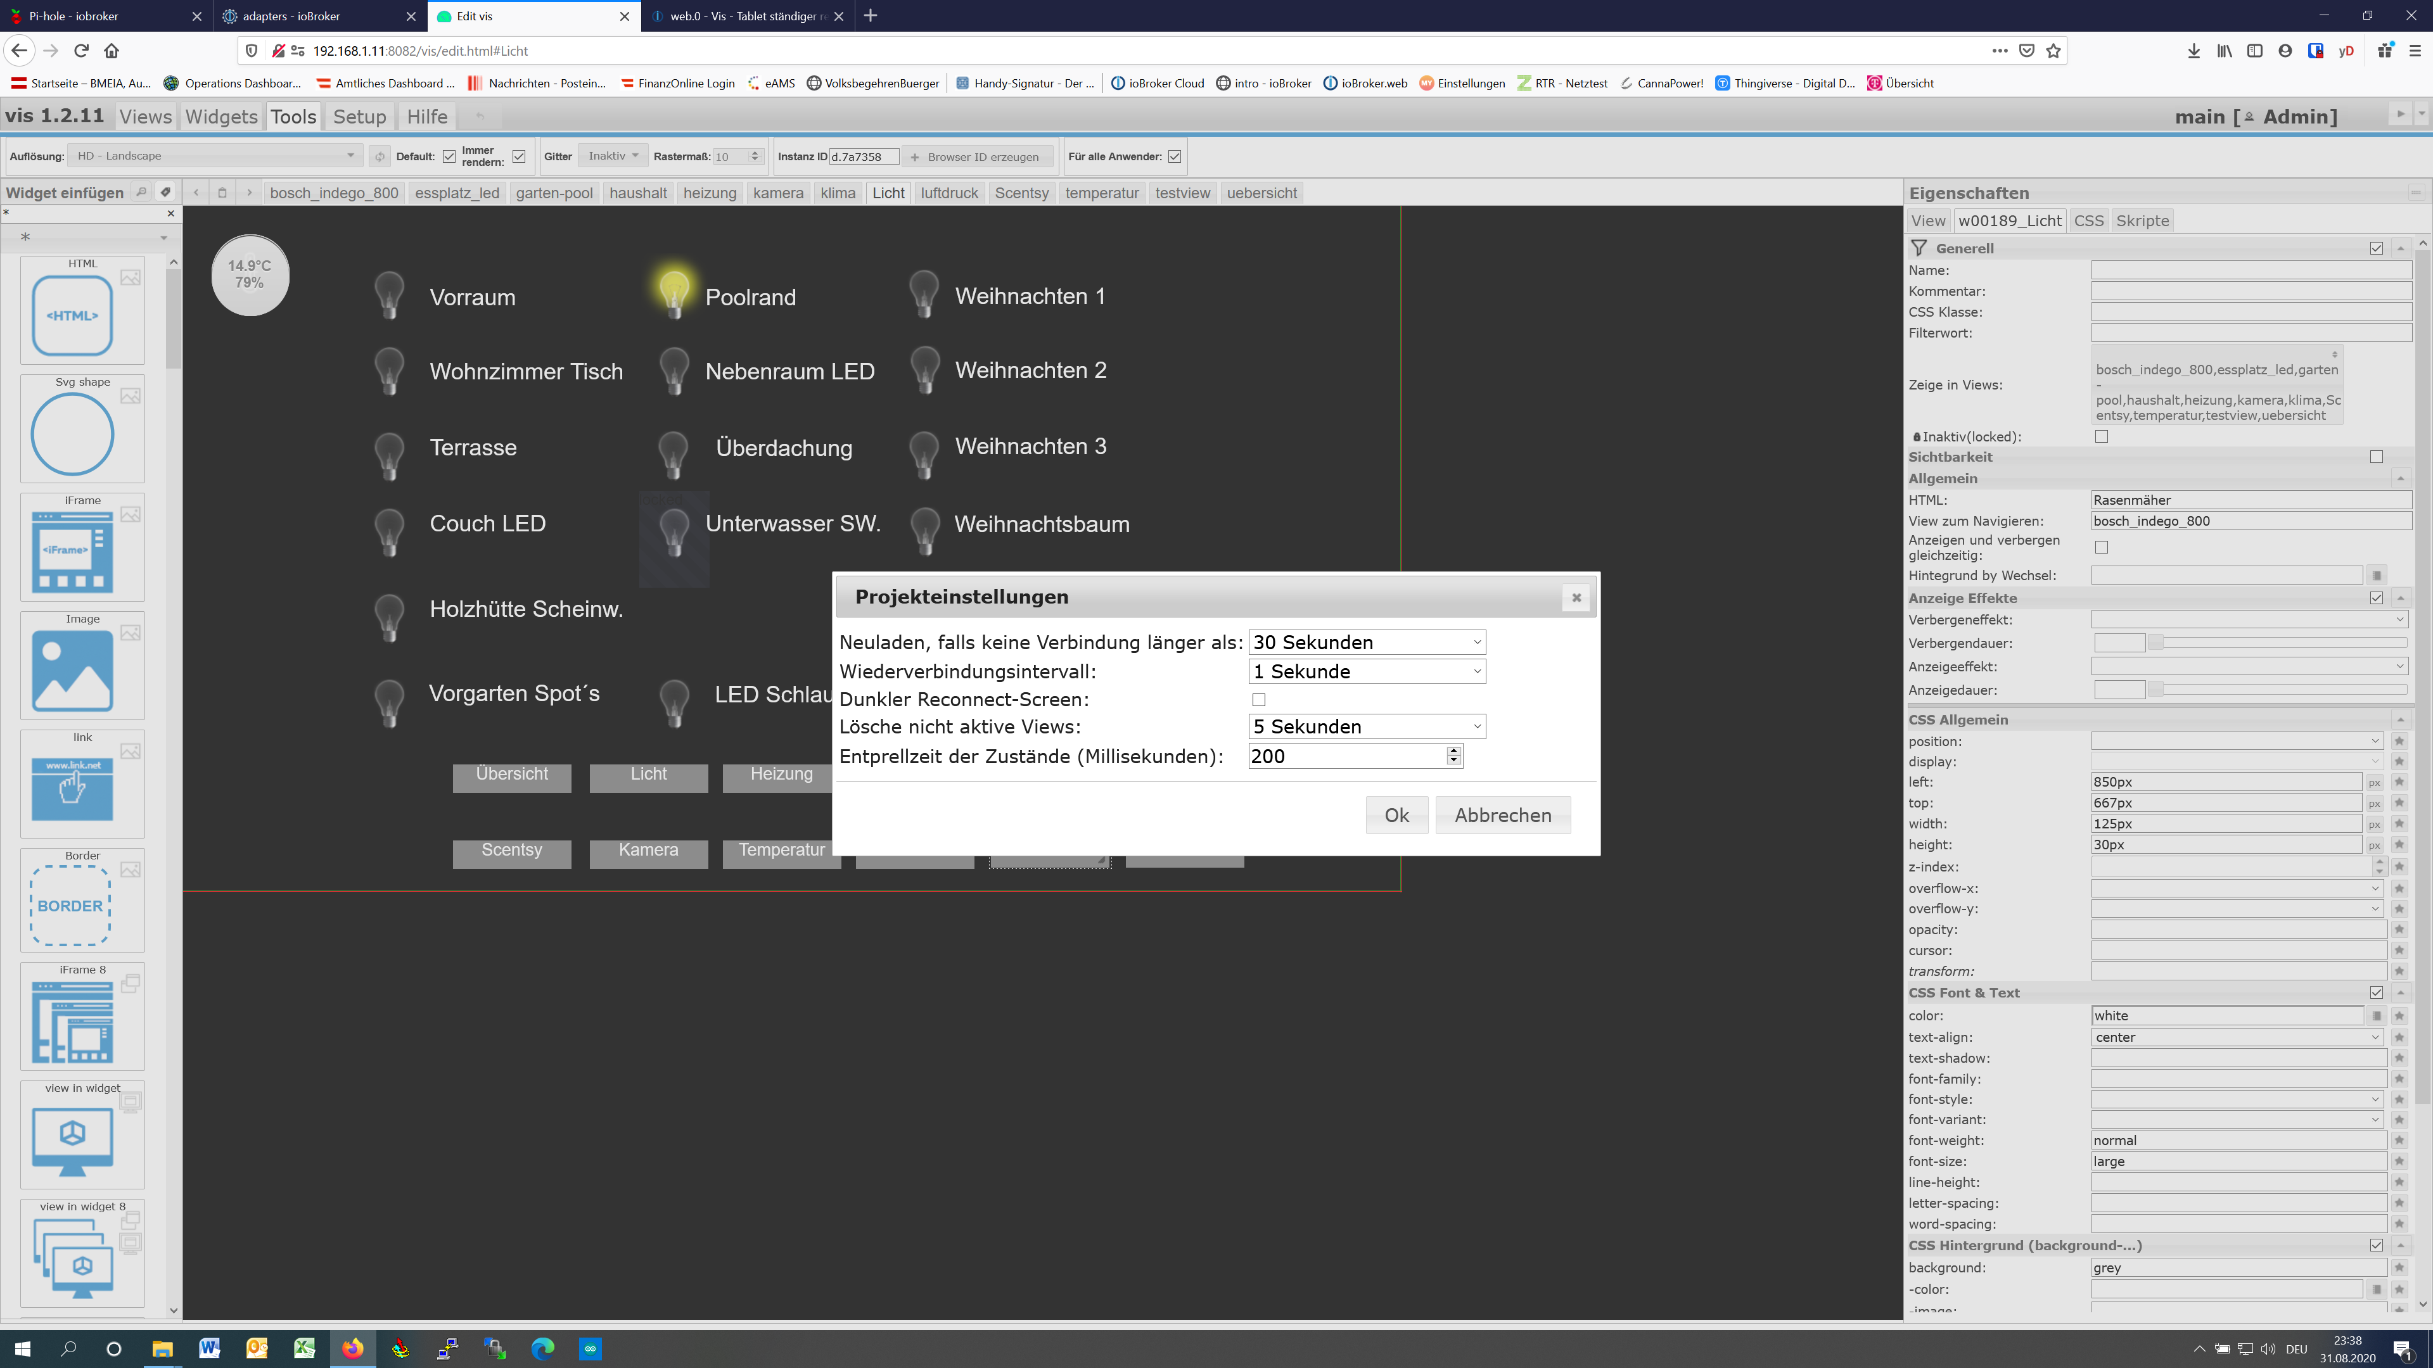
Task: Click the Abbrechen button
Action: 1502,814
